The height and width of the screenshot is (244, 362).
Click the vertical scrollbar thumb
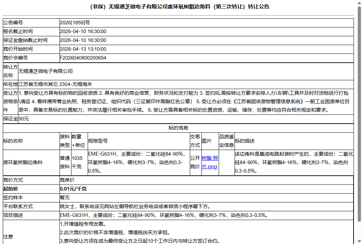(359, 114)
